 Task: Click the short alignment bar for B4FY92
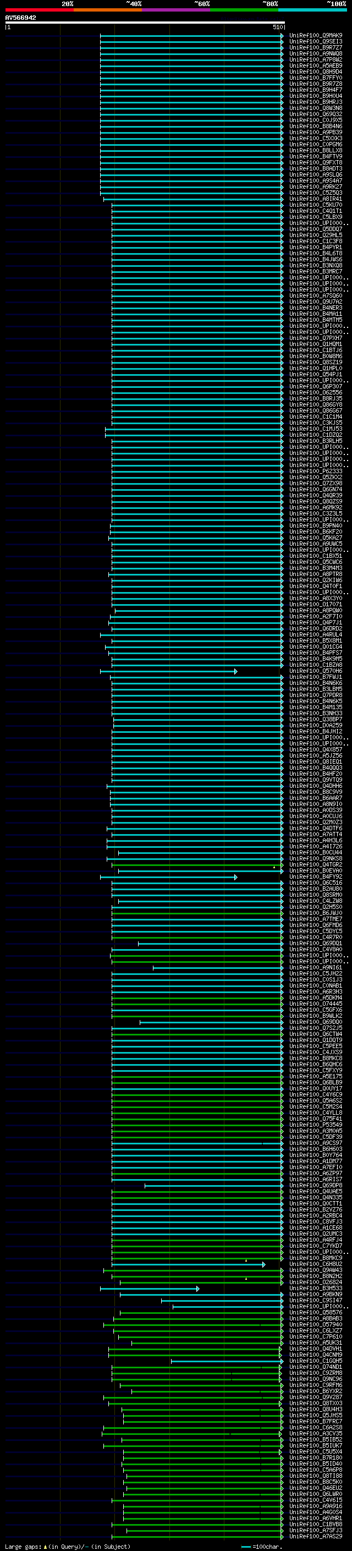point(168,877)
